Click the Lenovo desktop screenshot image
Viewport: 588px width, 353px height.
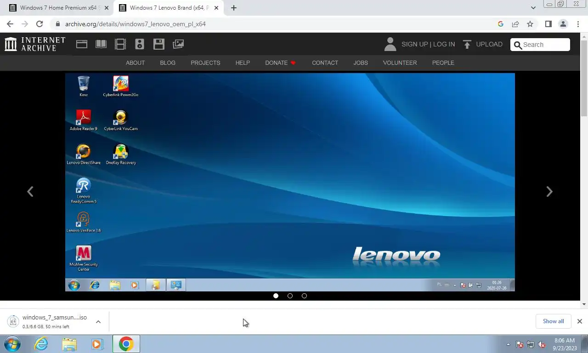[290, 182]
